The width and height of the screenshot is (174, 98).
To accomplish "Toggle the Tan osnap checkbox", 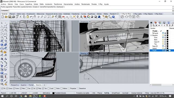I will click(x=43, y=88).
